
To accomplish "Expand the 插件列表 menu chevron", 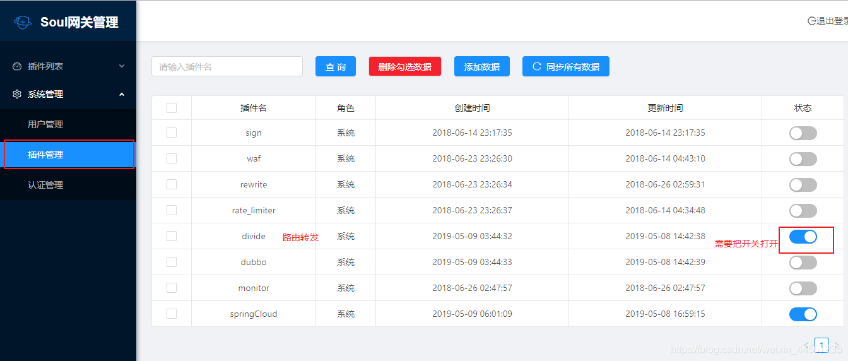I will click(x=122, y=66).
